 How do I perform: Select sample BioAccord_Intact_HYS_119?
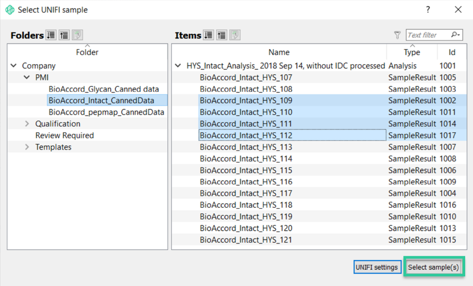[x=246, y=216]
